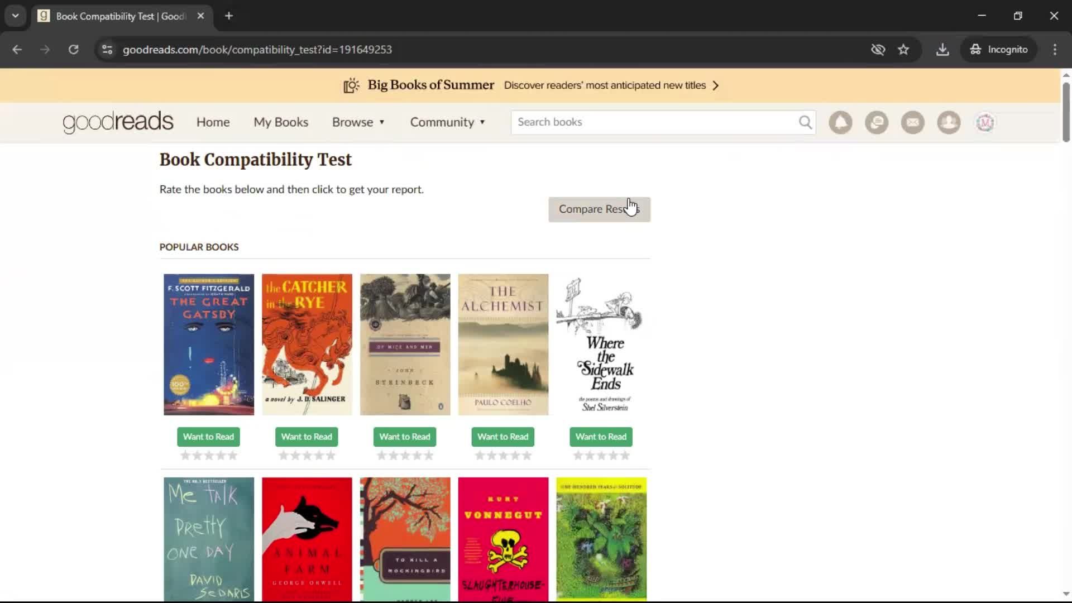Image resolution: width=1072 pixels, height=603 pixels.
Task: Open The Great Gatsby book cover
Action: click(208, 344)
